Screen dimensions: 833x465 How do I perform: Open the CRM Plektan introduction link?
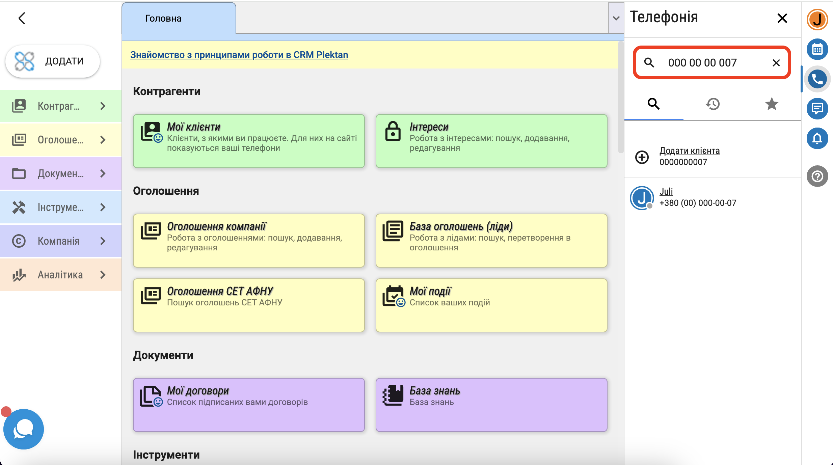pos(239,55)
